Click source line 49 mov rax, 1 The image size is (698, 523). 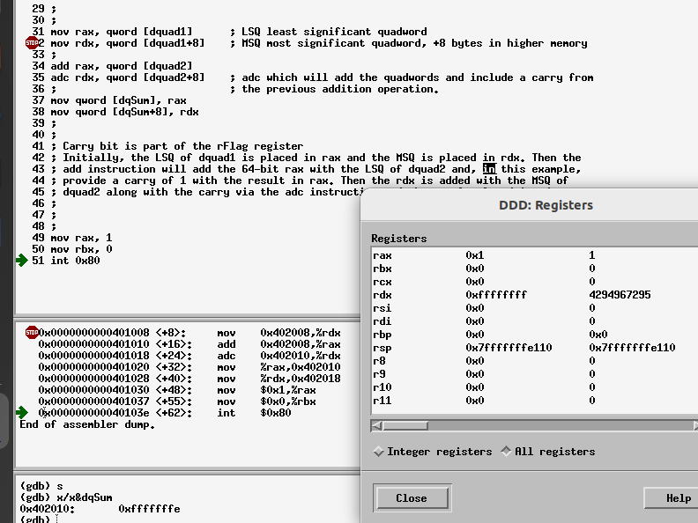[81, 238]
